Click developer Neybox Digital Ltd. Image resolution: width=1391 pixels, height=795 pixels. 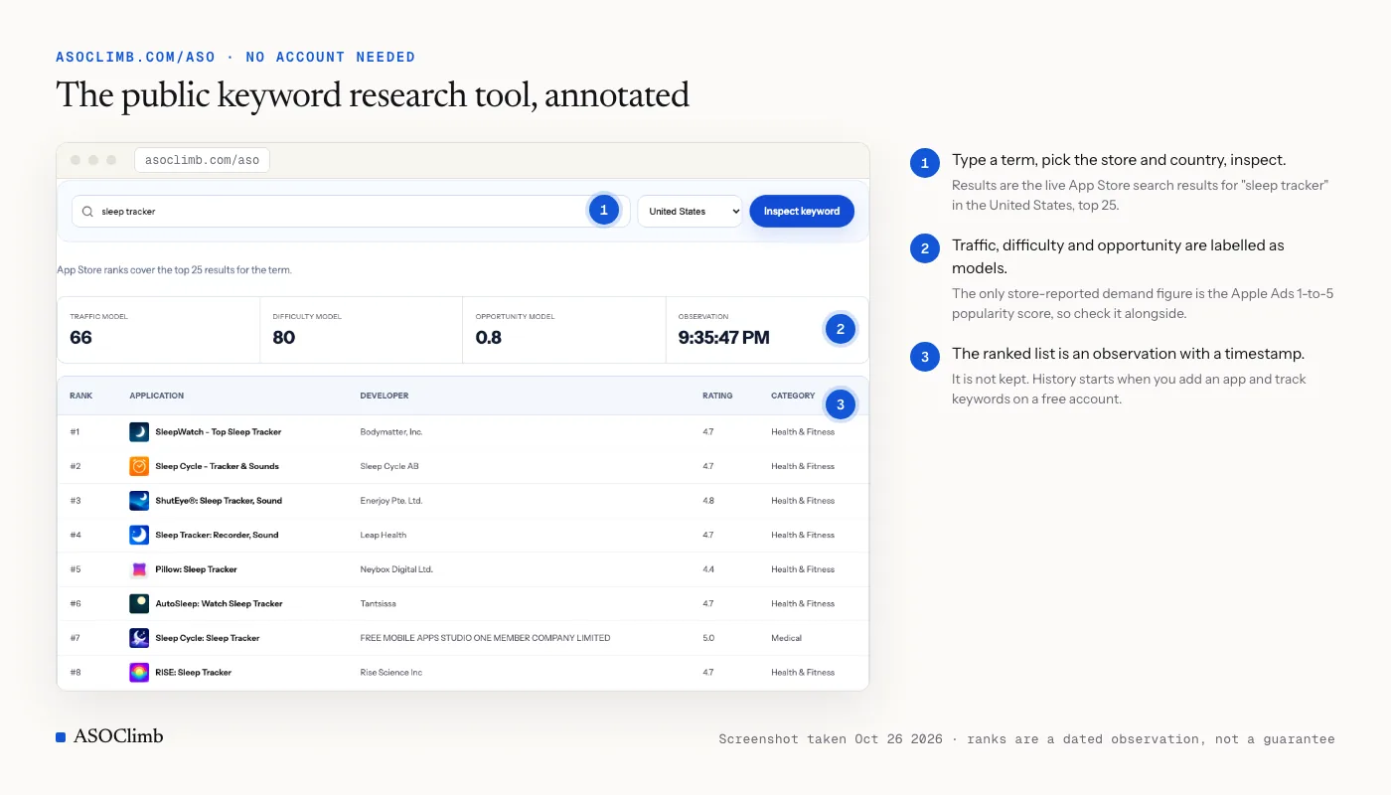pos(396,569)
